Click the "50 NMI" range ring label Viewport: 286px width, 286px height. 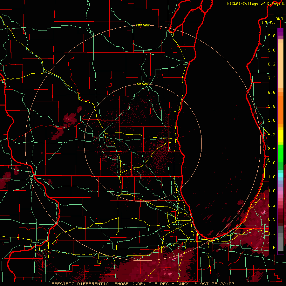[x=143, y=84]
